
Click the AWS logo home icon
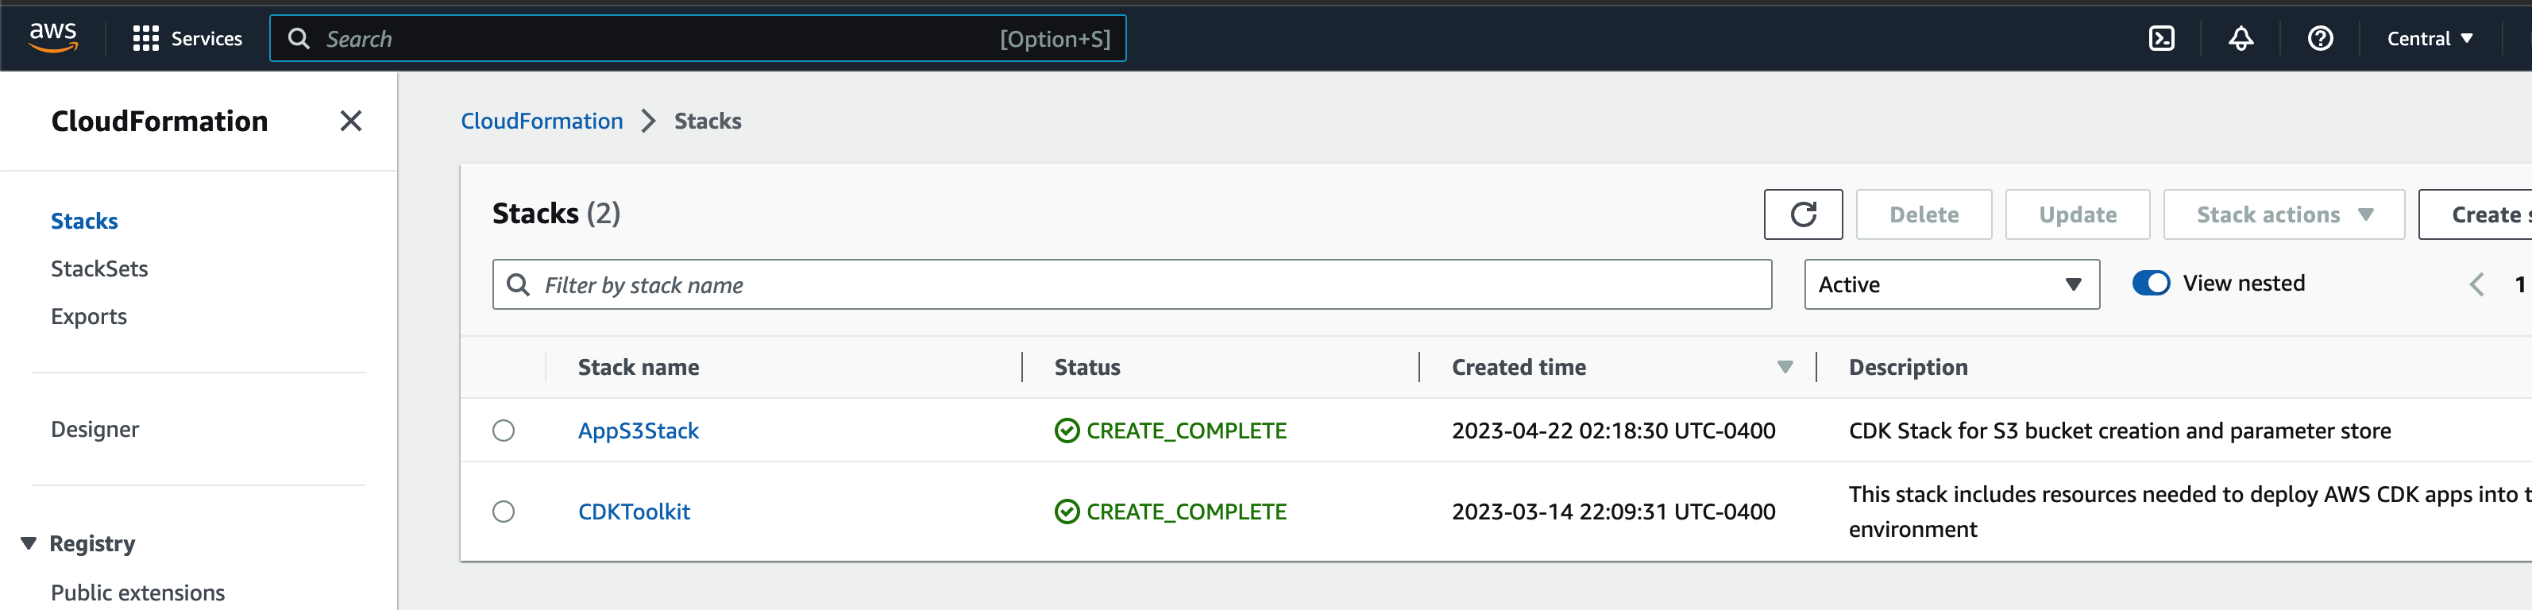(x=53, y=37)
